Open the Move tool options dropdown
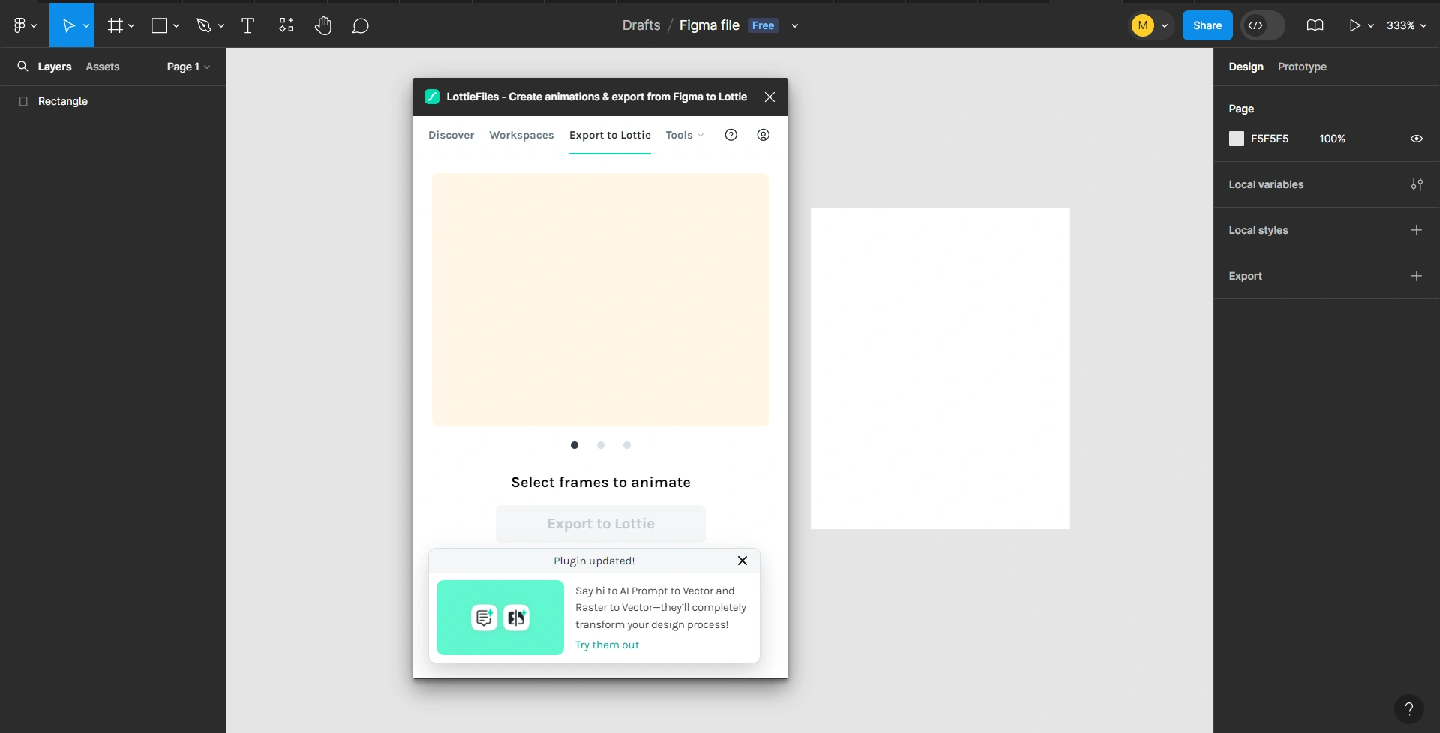1440x733 pixels. [x=86, y=25]
